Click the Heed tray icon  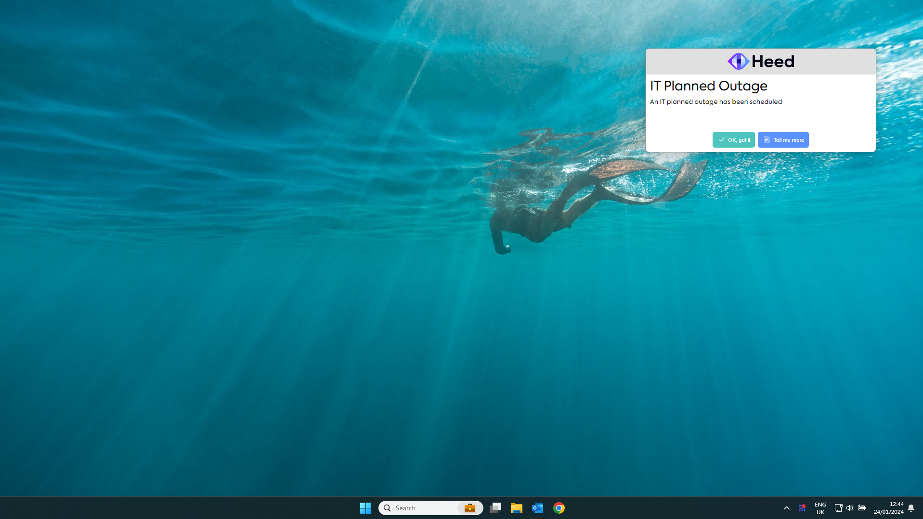(x=802, y=508)
